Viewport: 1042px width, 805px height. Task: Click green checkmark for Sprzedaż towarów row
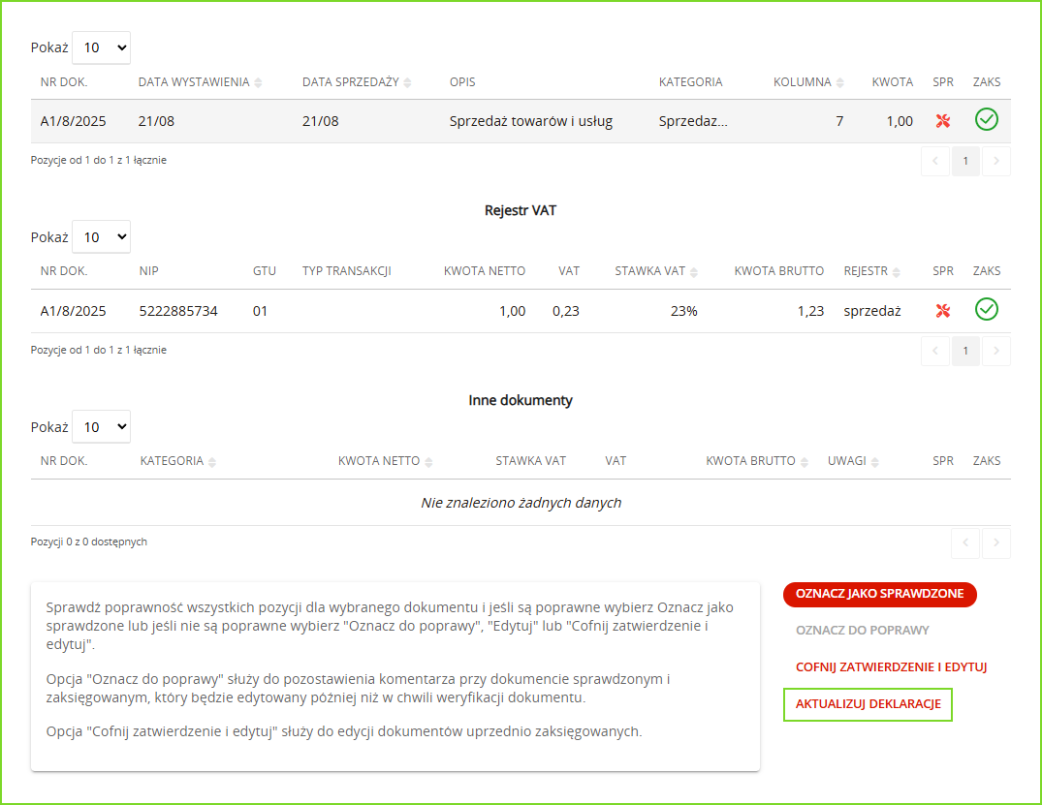986,120
